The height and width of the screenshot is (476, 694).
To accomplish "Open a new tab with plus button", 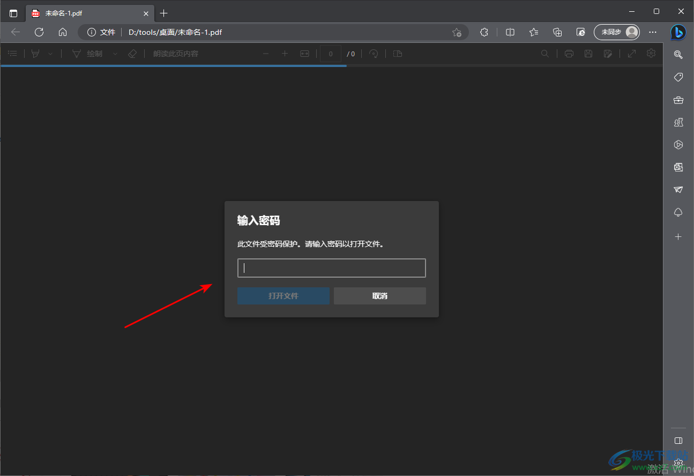I will tap(164, 13).
